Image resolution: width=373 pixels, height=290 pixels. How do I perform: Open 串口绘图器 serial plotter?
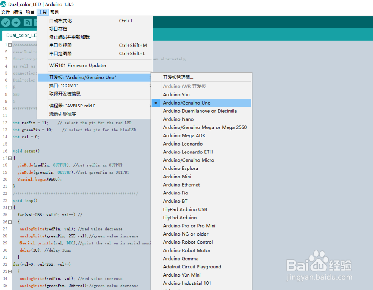click(x=95, y=53)
